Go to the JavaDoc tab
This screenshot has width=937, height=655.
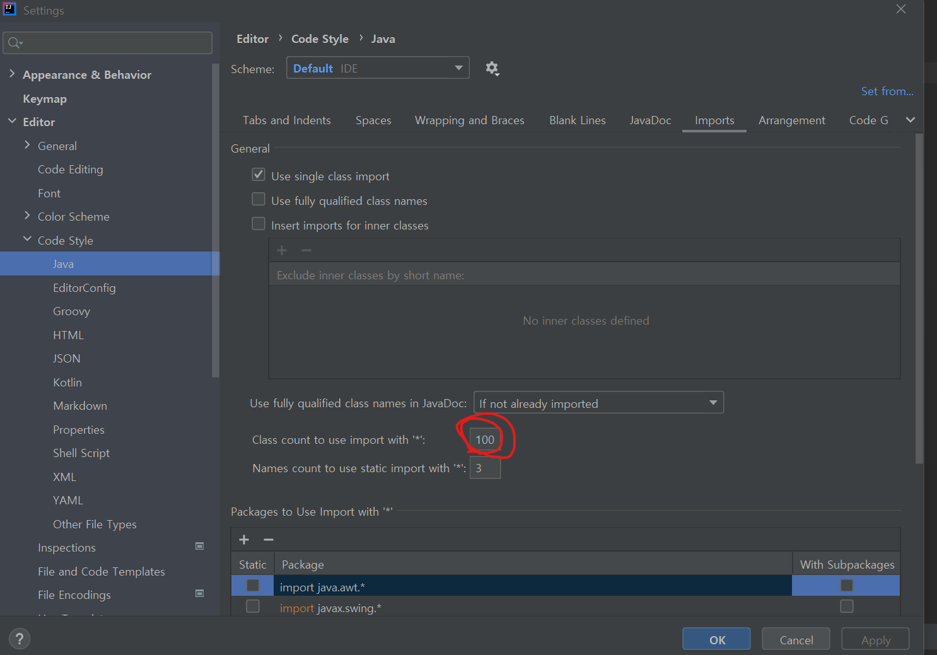[650, 120]
